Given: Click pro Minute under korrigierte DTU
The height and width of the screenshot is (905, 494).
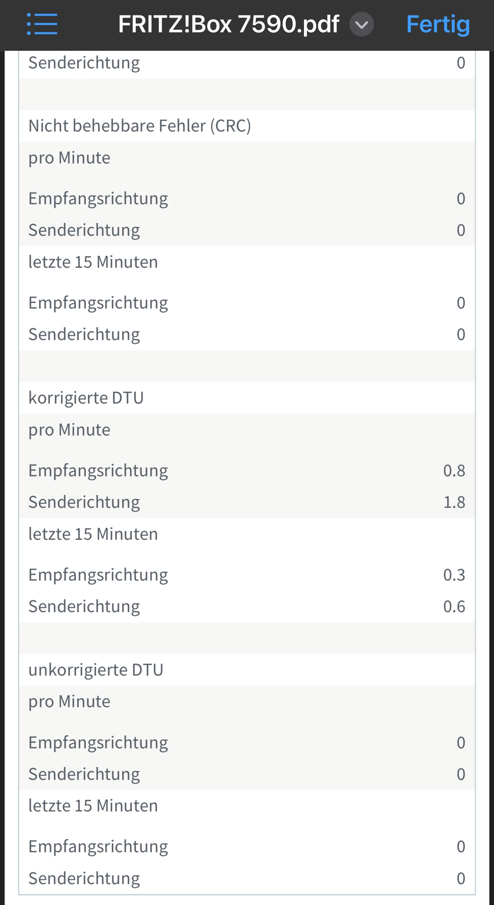Looking at the screenshot, I should [x=69, y=430].
